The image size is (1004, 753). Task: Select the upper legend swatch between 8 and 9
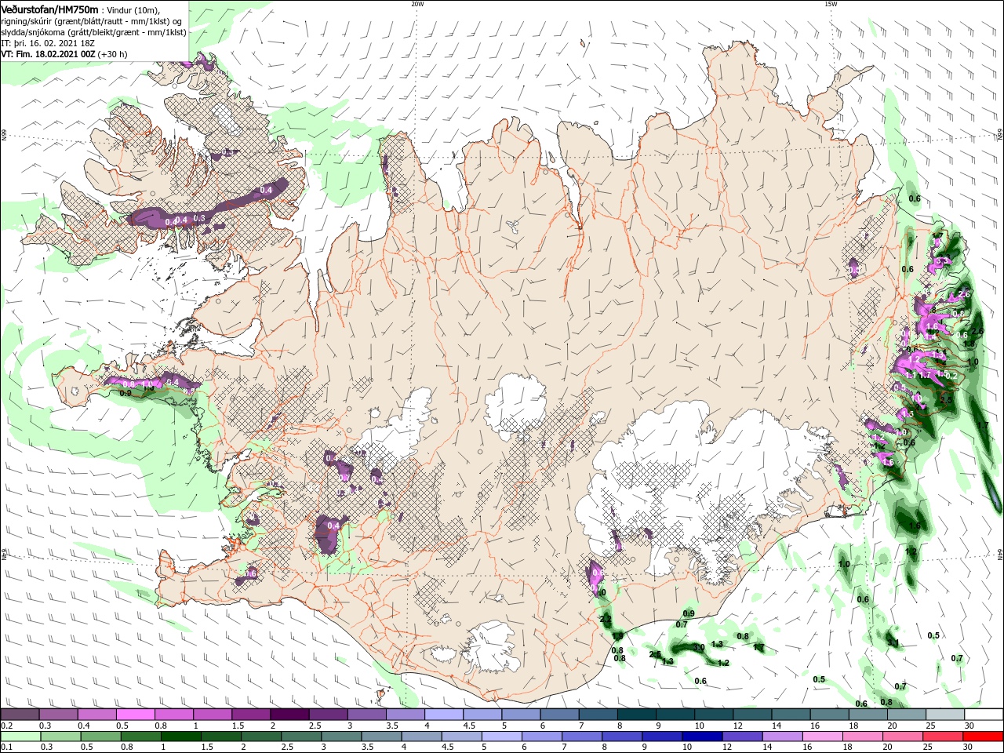(x=635, y=715)
